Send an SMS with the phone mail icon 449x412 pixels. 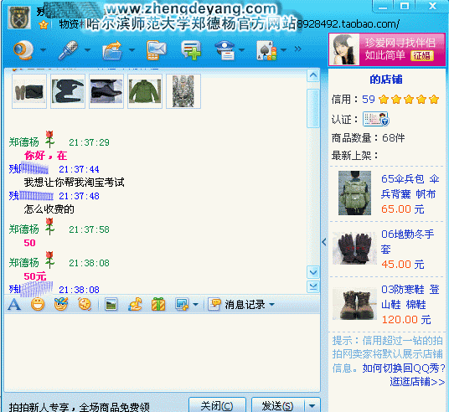pos(156,50)
